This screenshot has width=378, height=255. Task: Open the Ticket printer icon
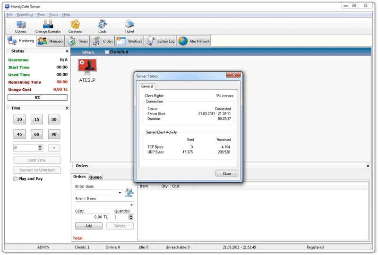pyautogui.click(x=129, y=25)
